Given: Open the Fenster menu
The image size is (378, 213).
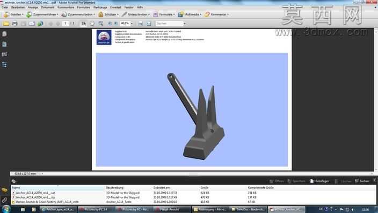Looking at the screenshot, I should [x=129, y=7].
